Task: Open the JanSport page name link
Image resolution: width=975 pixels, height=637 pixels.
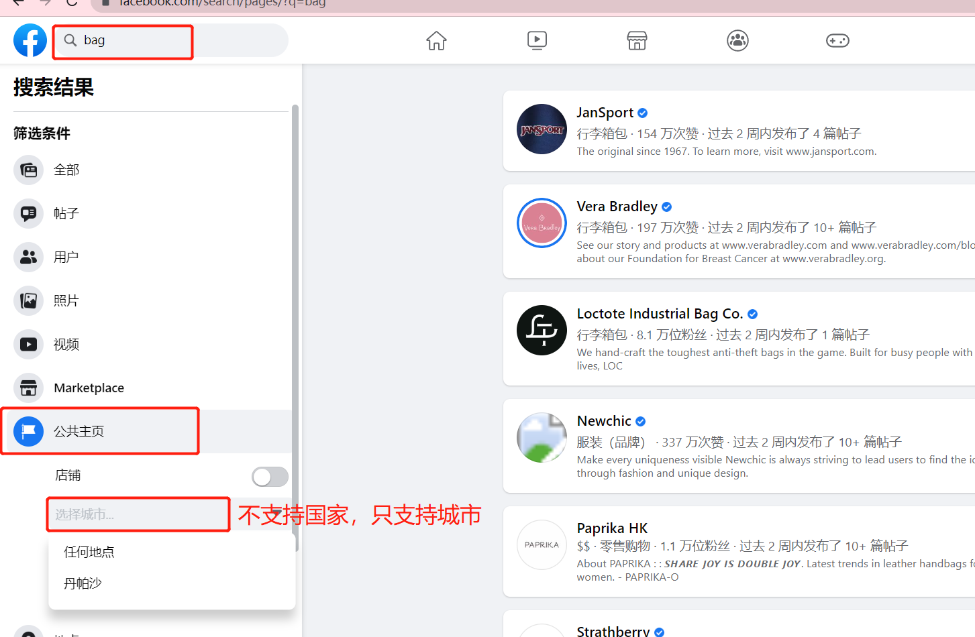Action: [605, 113]
